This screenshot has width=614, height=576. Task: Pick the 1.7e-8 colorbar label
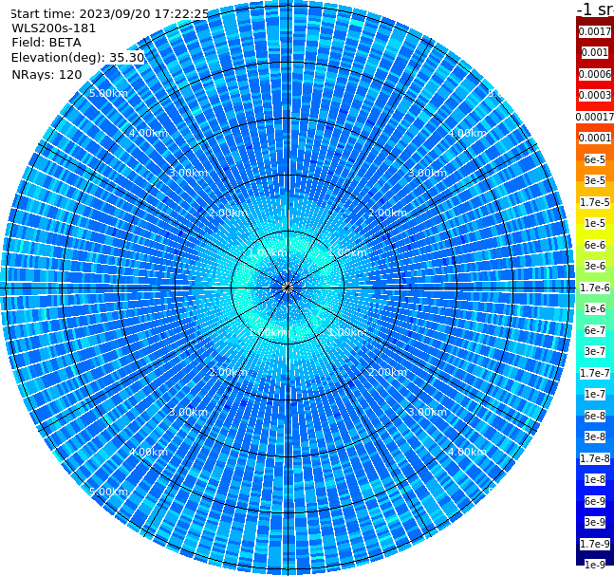pos(595,458)
